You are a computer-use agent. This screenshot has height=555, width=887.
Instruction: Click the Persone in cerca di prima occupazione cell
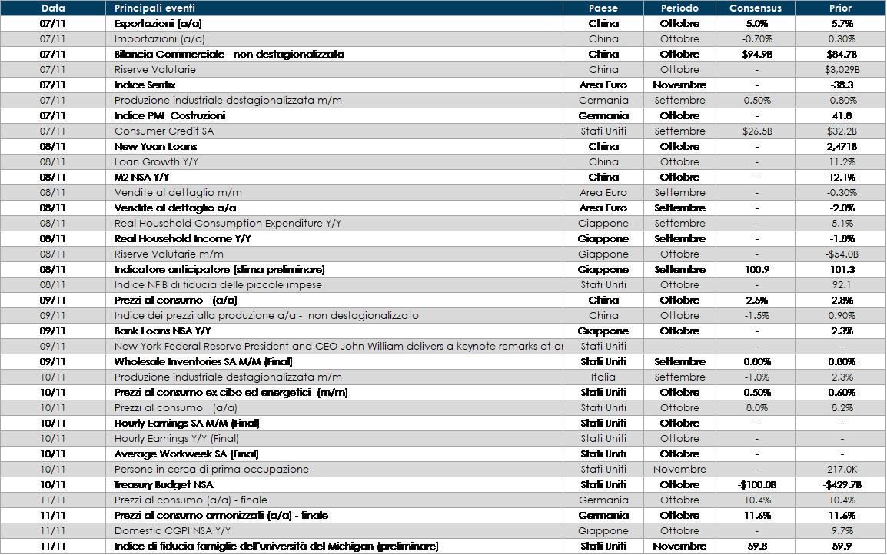211,470
